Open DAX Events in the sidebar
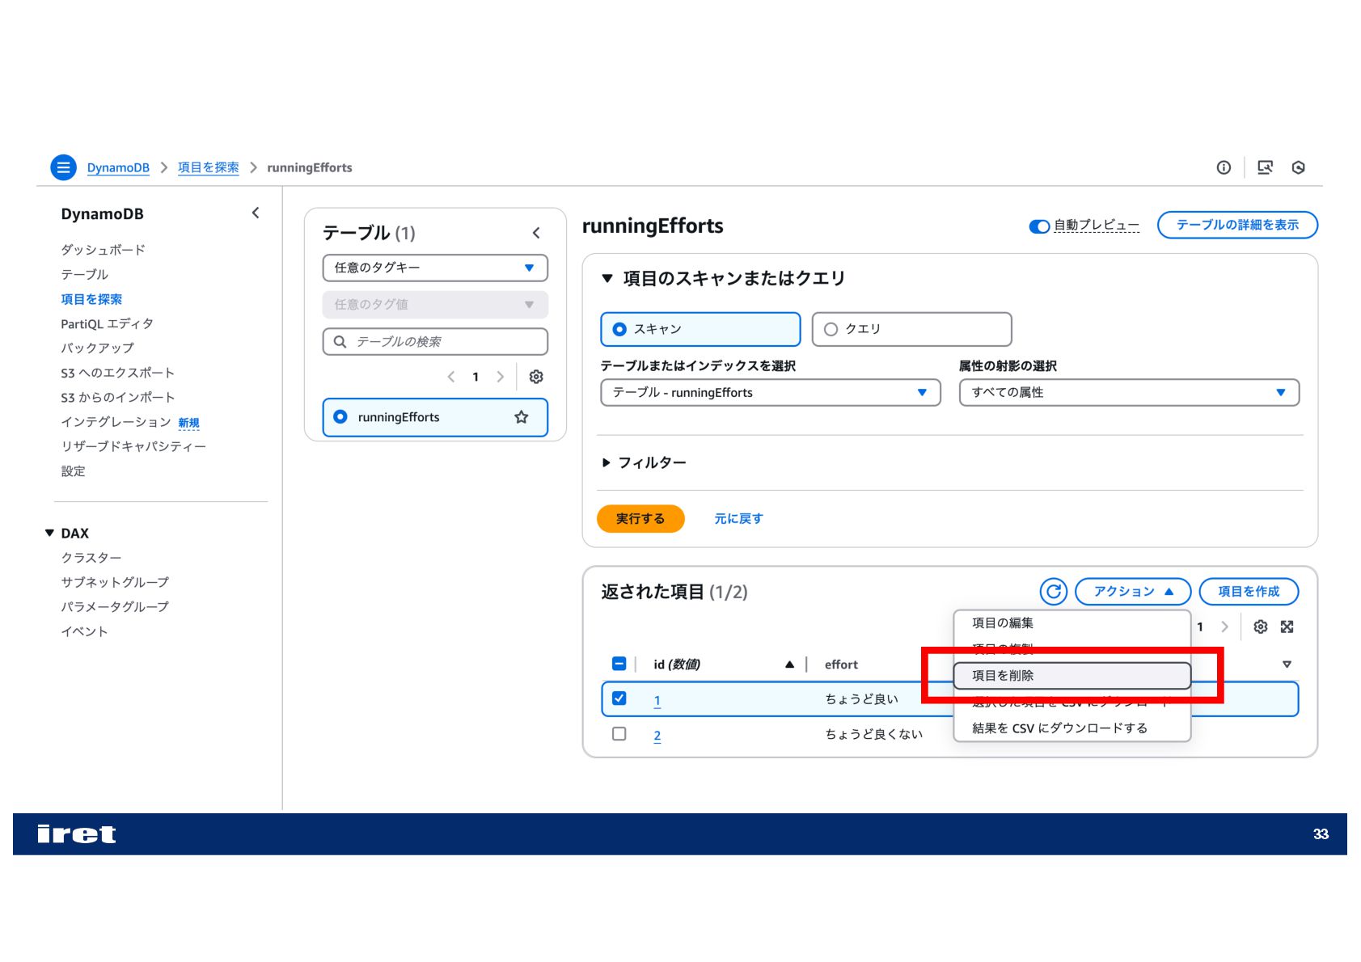The height and width of the screenshot is (962, 1361). tap(85, 631)
